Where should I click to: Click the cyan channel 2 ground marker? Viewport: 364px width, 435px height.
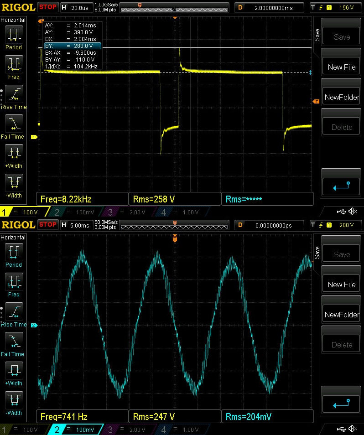[x=34, y=325]
